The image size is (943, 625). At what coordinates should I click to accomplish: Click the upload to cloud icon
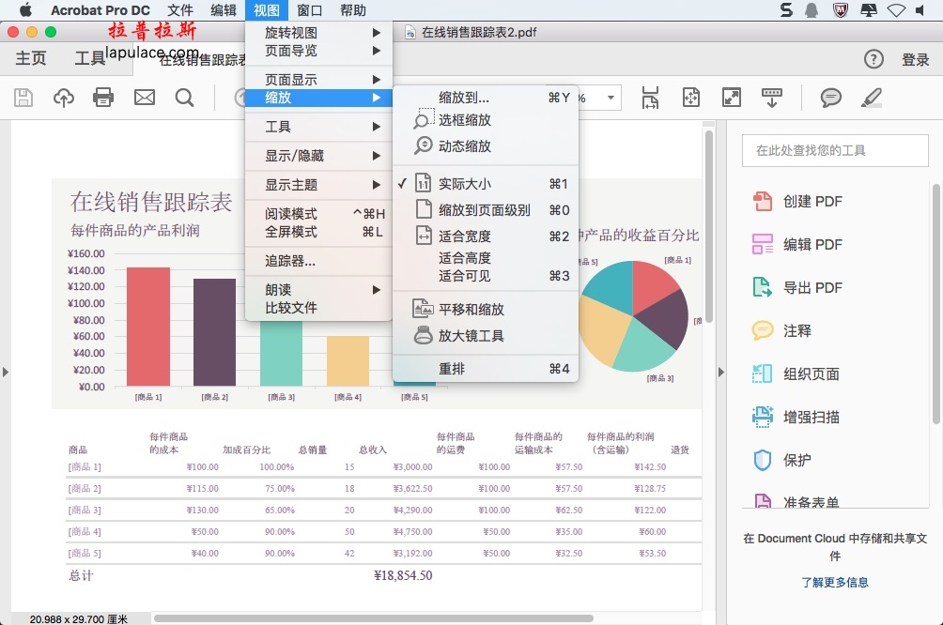[x=63, y=98]
